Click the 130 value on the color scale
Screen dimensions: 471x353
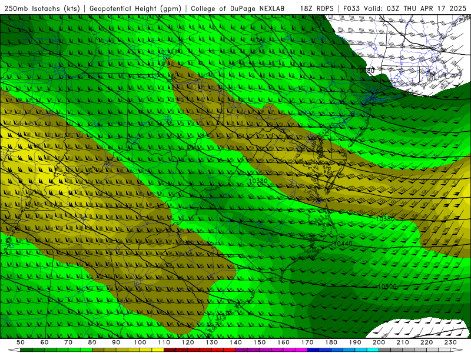tap(211, 342)
